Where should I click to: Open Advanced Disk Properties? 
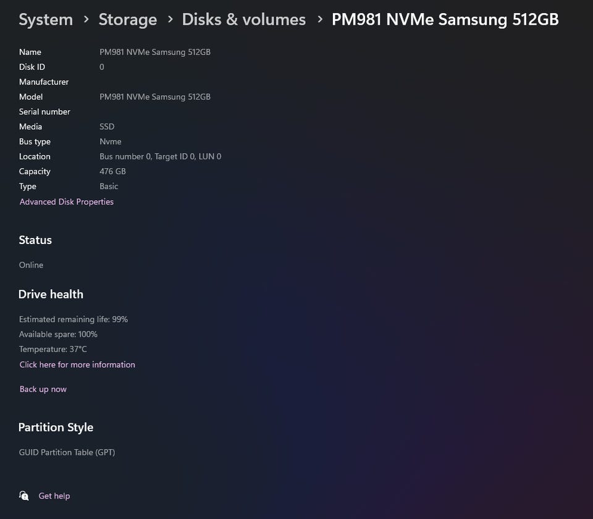pyautogui.click(x=67, y=202)
